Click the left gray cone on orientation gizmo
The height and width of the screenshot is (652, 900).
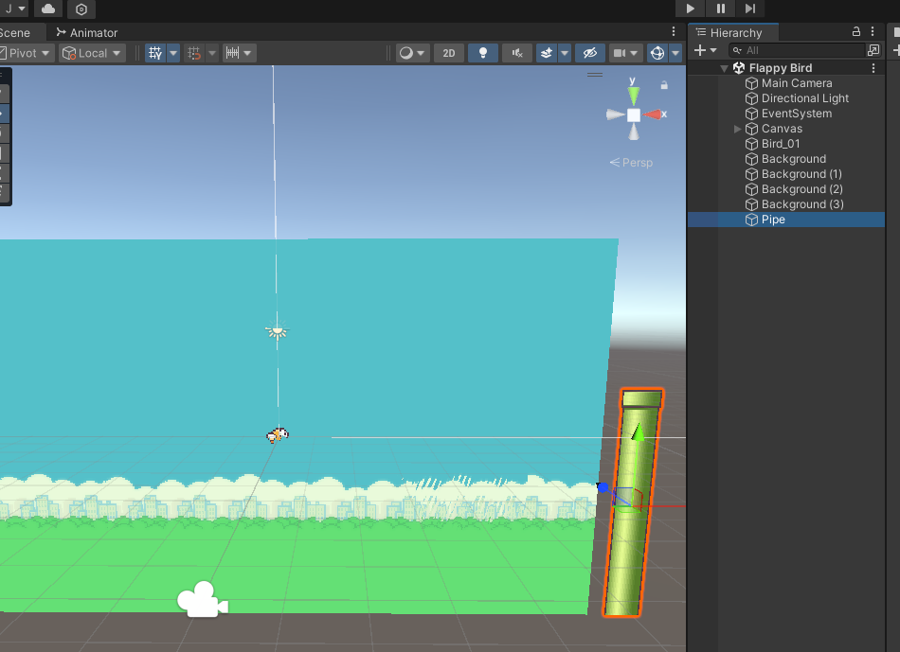pyautogui.click(x=615, y=115)
